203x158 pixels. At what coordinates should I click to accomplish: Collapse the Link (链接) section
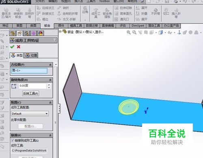coord(50,135)
